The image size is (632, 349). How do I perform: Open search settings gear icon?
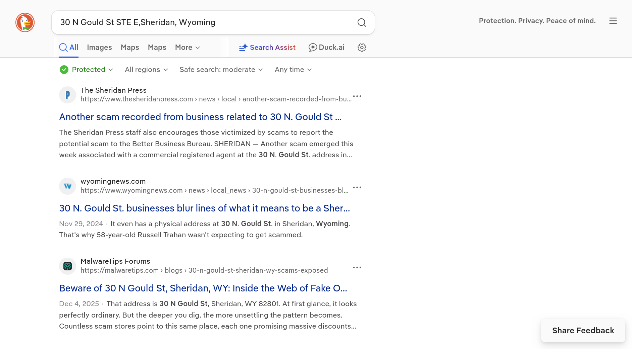(362, 48)
